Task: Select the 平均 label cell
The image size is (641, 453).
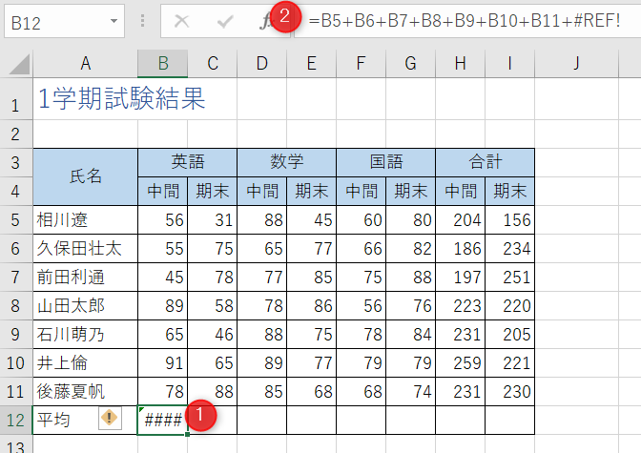Action: pos(57,418)
